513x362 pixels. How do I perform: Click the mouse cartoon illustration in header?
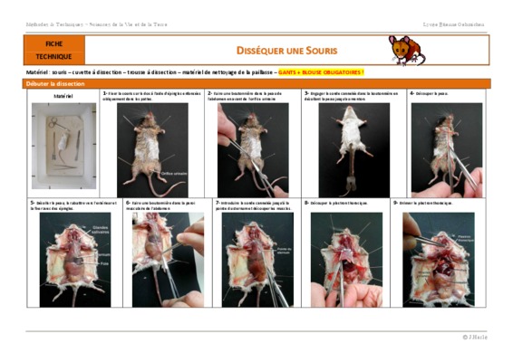click(x=407, y=51)
